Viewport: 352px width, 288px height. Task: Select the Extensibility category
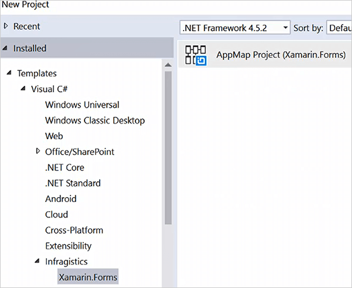click(68, 246)
